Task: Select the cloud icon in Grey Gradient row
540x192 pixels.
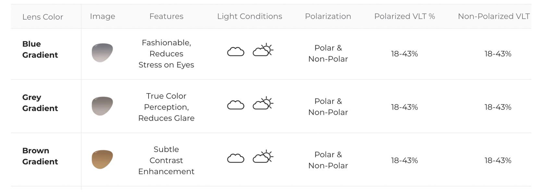Action: tap(236, 105)
